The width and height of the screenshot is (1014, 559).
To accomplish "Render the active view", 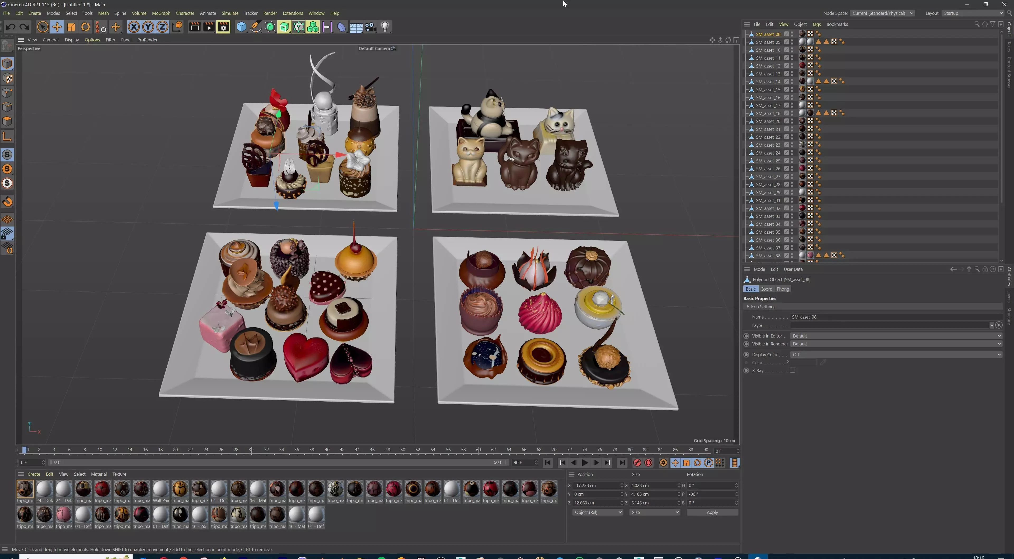I will (194, 27).
